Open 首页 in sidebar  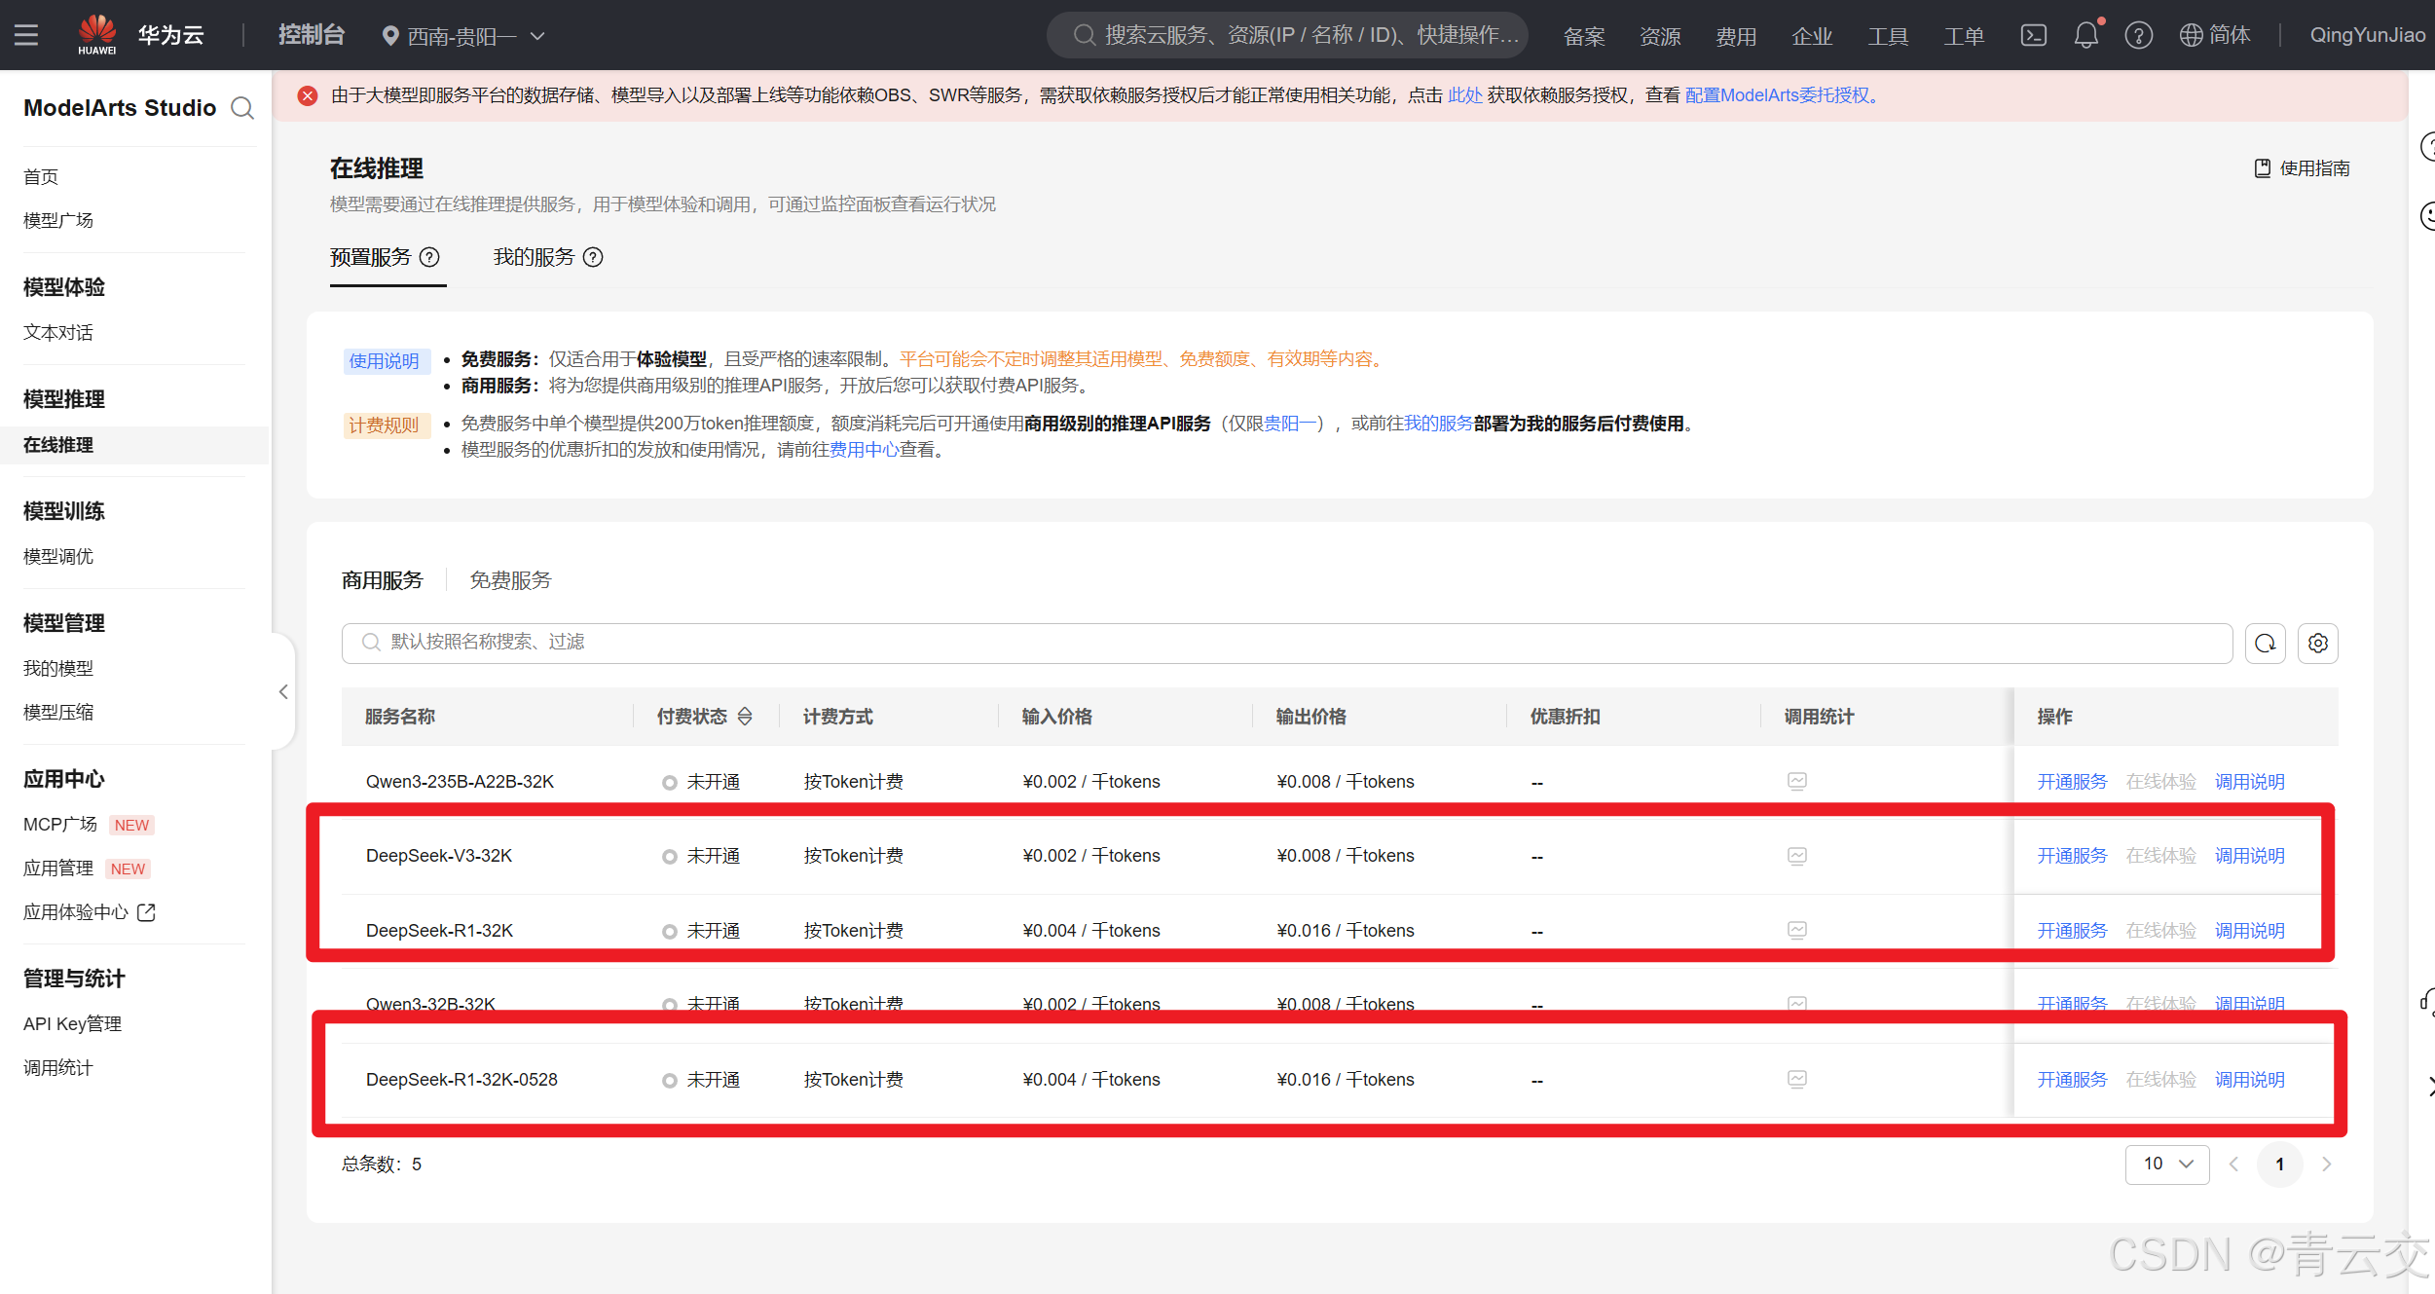(41, 177)
